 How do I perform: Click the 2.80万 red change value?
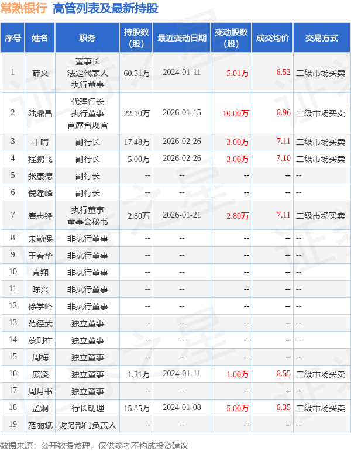coord(238,216)
